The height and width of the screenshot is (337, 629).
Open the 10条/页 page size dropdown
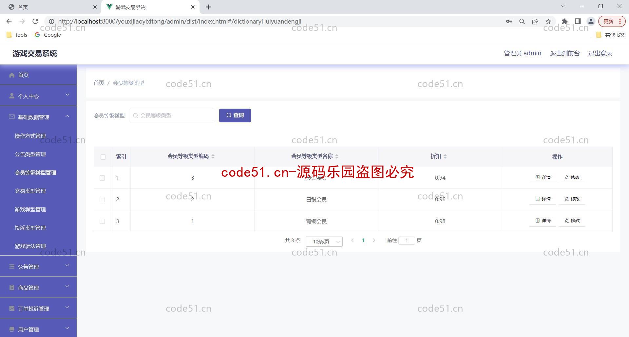[x=324, y=241]
